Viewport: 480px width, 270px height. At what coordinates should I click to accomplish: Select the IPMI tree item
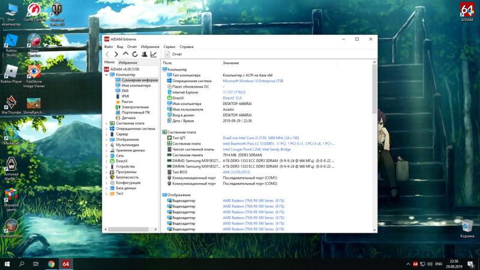pos(122,96)
